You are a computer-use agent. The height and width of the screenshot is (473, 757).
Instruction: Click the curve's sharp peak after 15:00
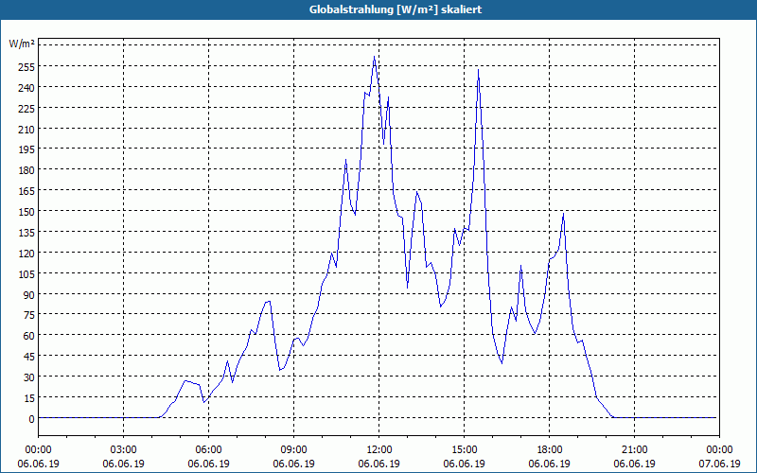coord(478,70)
